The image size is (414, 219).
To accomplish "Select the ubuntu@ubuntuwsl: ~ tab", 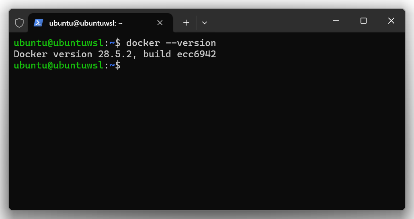I will (86, 23).
